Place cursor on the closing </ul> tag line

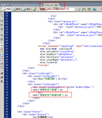pos(53,16)
